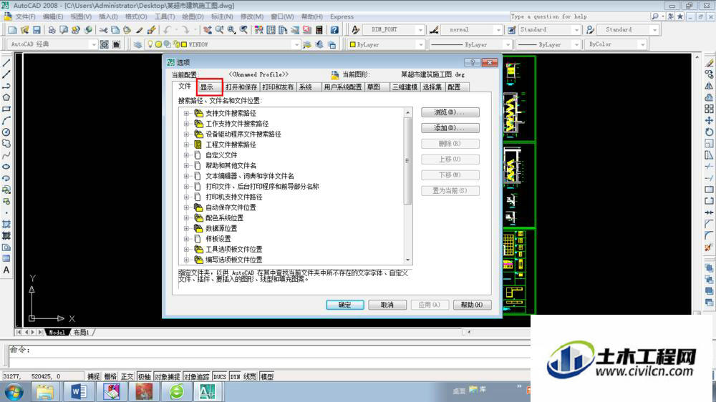Open the WINDOW layer dropdown

221,44
